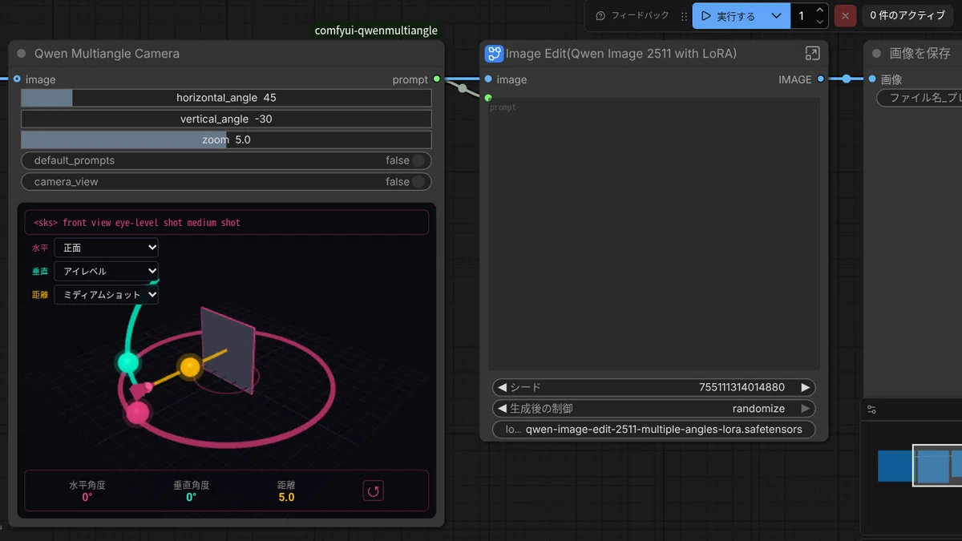Click the 画像 input socket on save node
The width and height of the screenshot is (962, 541).
pyautogui.click(x=872, y=79)
